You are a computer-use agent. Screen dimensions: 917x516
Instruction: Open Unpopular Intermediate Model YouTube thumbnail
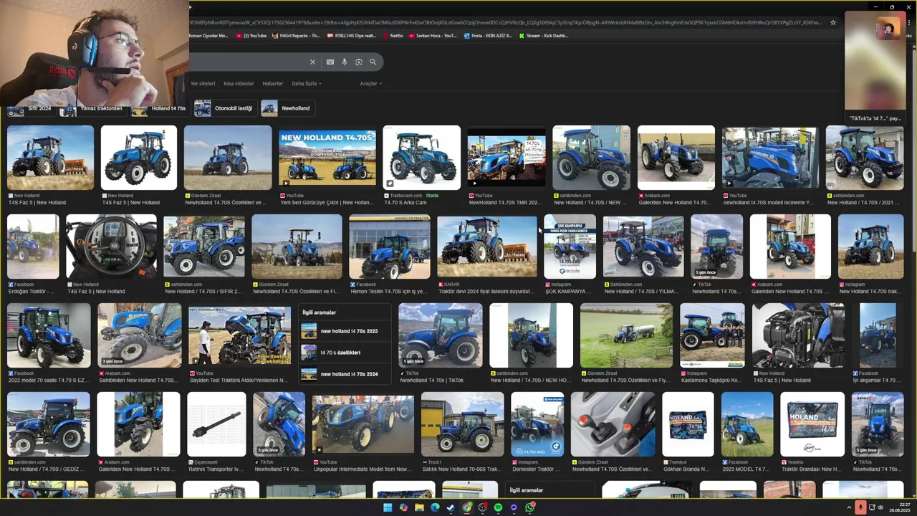[x=363, y=424]
